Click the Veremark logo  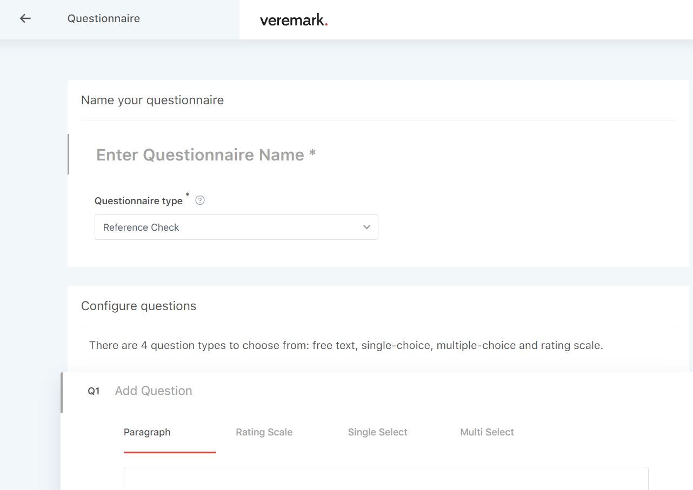294,19
